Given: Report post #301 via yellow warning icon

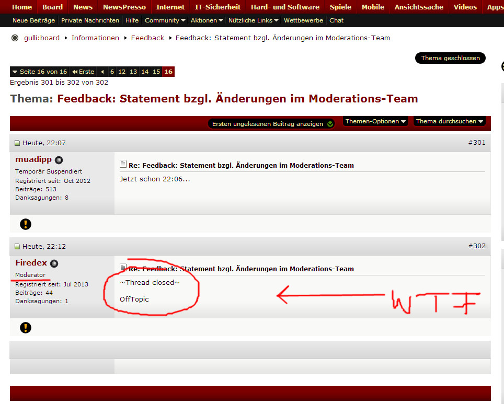Looking at the screenshot, I should coord(26,224).
